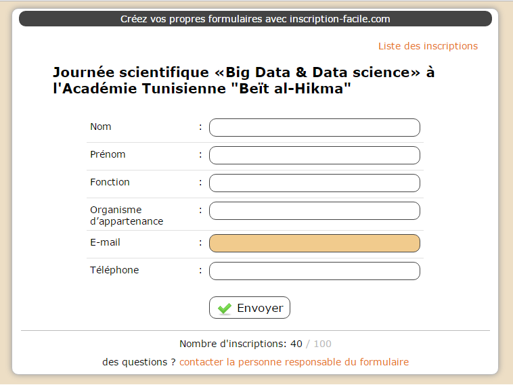Focus the Téléphone input field

click(x=315, y=271)
